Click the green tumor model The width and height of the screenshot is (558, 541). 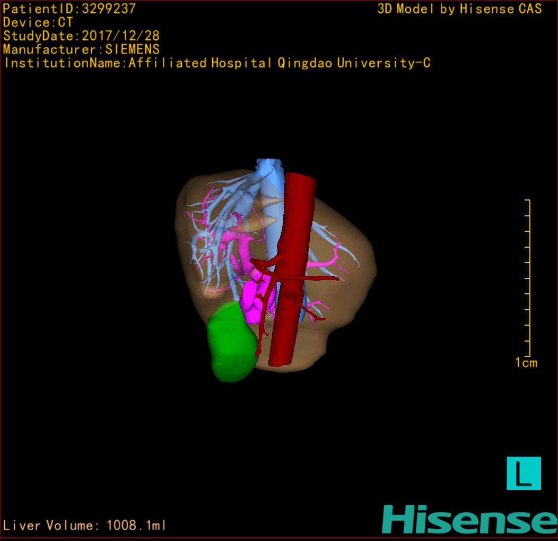pos(232,342)
